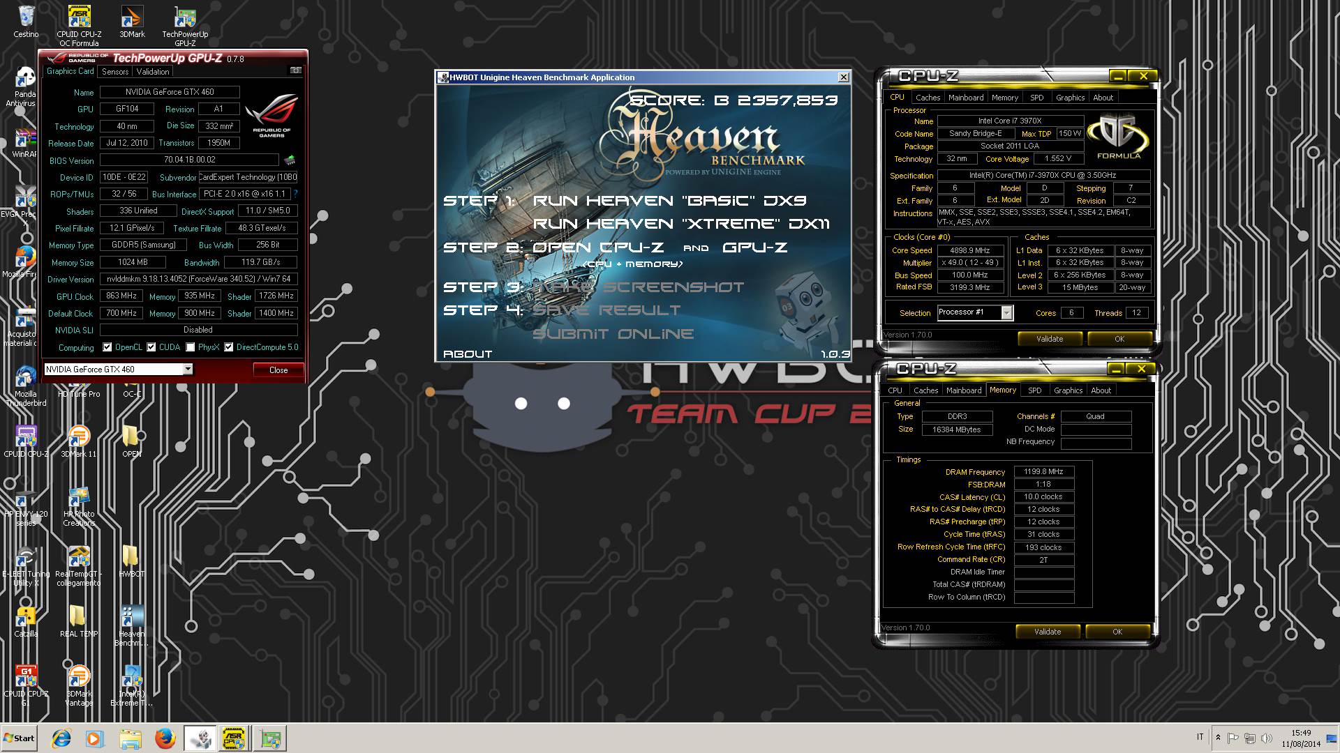Open the Graphics tab in lower CPU-Z window
1340x753 pixels.
pos(1068,390)
